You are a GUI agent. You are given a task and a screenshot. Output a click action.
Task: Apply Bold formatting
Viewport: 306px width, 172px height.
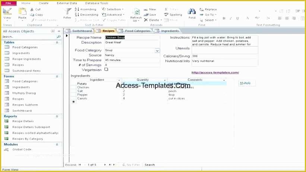tap(224, 18)
